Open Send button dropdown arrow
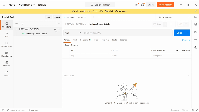The image size is (199, 112). click(188, 33)
